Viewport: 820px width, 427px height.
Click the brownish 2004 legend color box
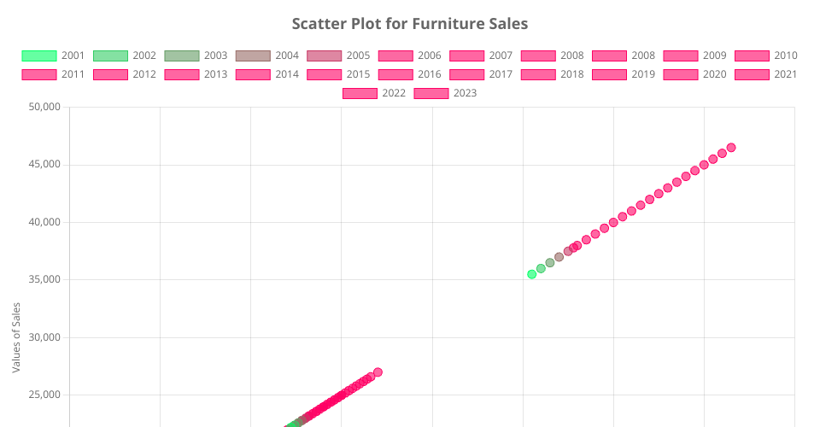point(252,56)
